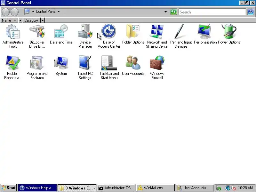
Task: Open Windows Firewall icon
Action: point(157,63)
